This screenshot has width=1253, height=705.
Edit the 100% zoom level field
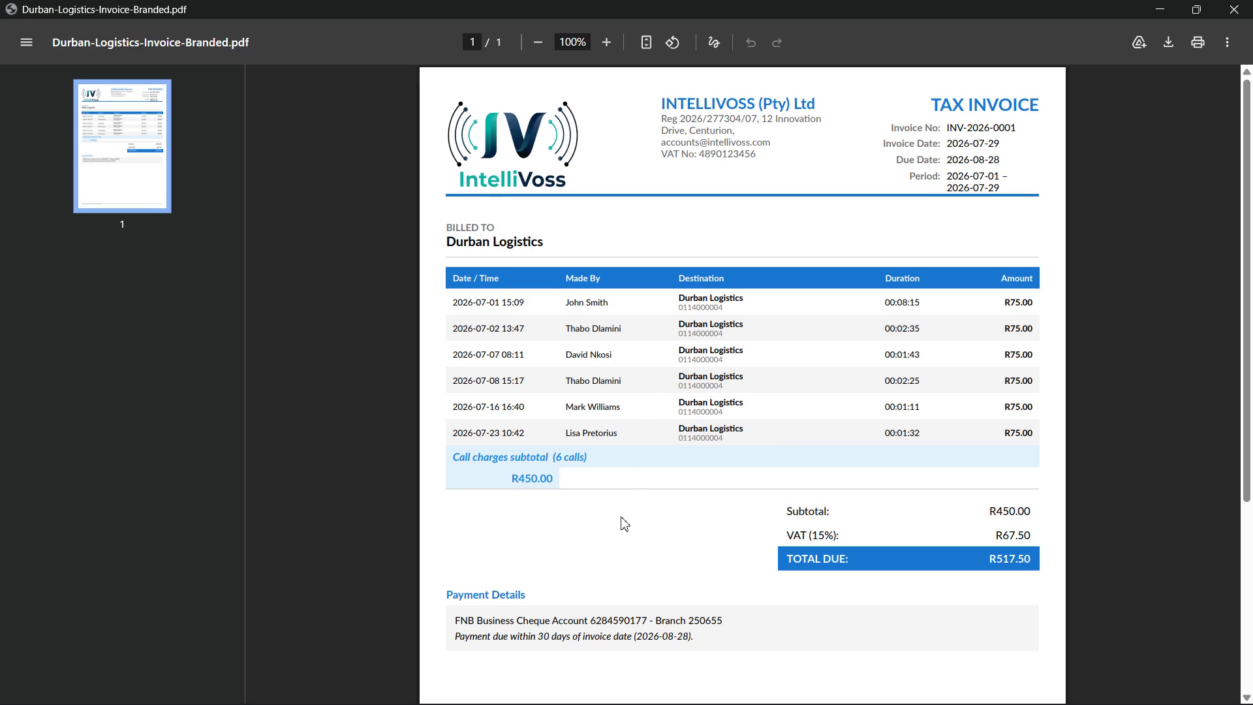click(x=572, y=42)
